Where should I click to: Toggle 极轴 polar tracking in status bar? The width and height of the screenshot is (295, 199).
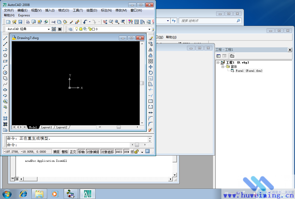coord(82,152)
